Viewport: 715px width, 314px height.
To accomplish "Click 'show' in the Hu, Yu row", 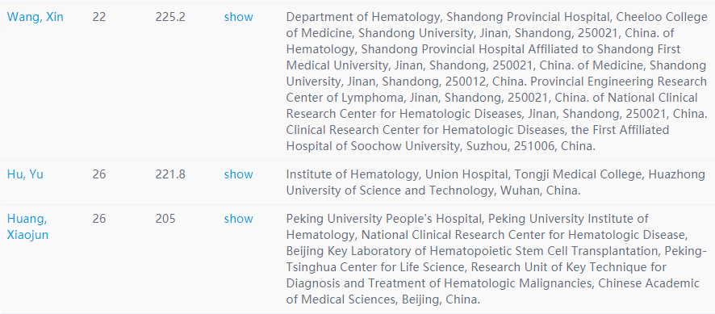I will click(239, 174).
